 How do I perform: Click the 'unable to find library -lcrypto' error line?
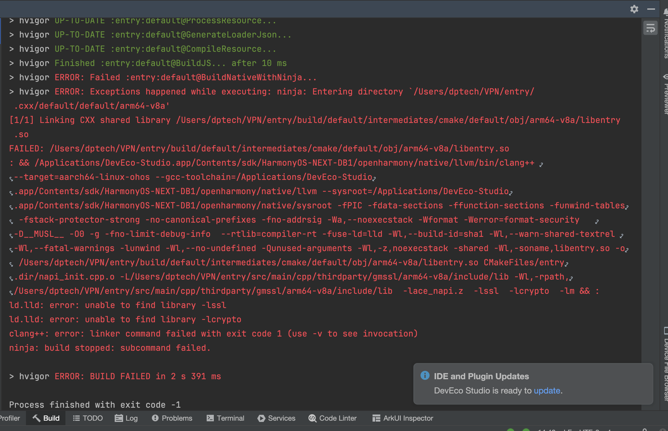click(x=125, y=319)
